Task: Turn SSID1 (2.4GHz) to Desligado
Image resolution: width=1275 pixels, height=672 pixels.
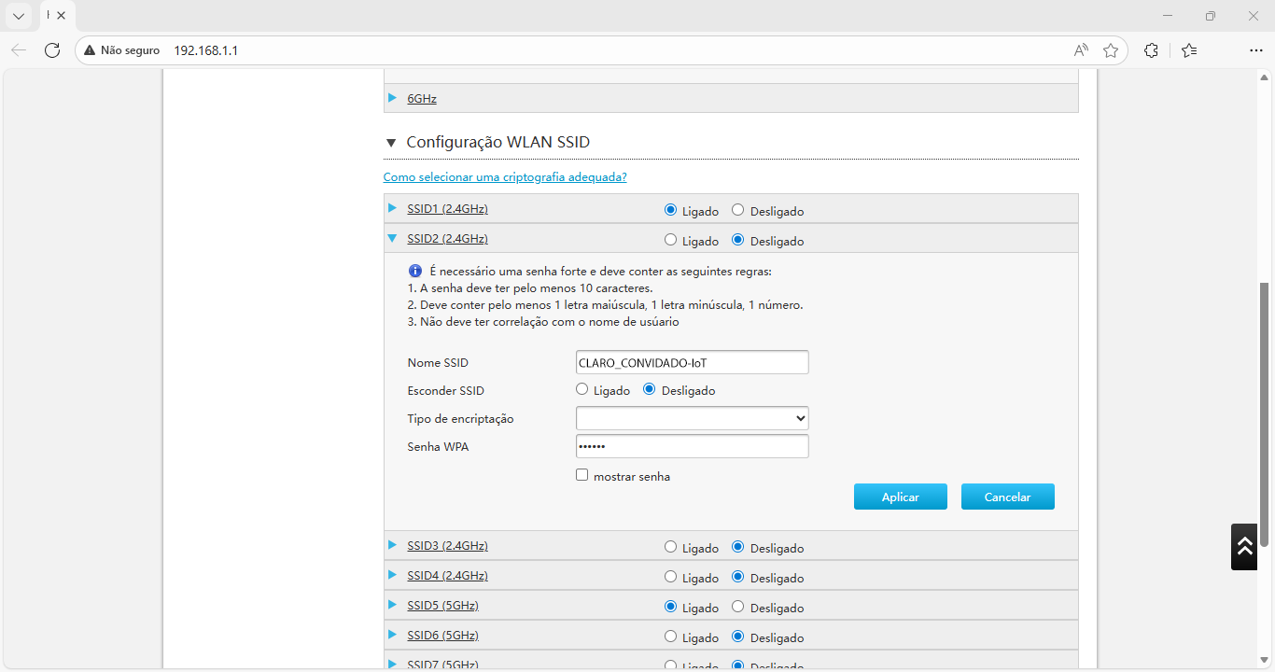Action: (738, 211)
